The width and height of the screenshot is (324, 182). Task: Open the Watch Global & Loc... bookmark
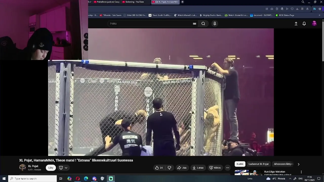[x=236, y=15]
